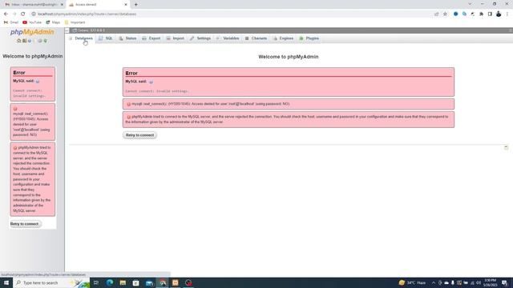Open the Gmail bookmark
This screenshot has width=513, height=288.
11,22
